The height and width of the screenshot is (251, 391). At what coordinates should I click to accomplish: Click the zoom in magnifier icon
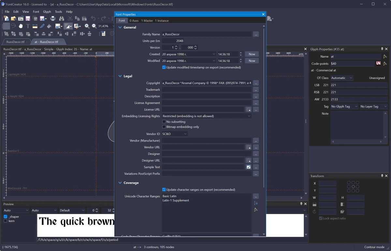click(87, 26)
